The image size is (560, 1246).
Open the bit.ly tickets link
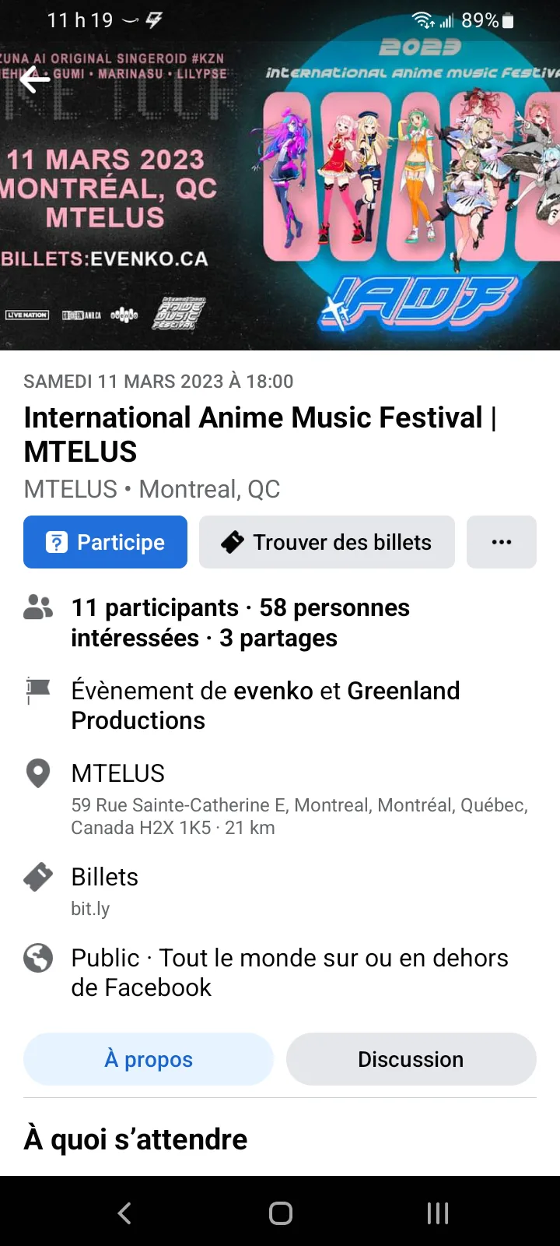(x=90, y=909)
